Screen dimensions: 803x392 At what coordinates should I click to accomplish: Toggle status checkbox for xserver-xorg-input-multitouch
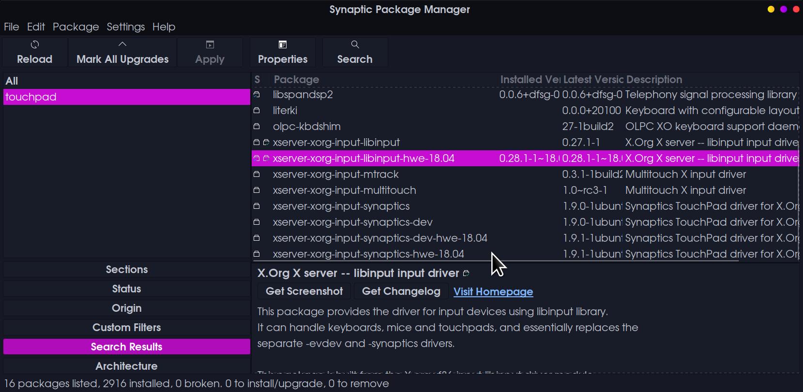click(257, 190)
